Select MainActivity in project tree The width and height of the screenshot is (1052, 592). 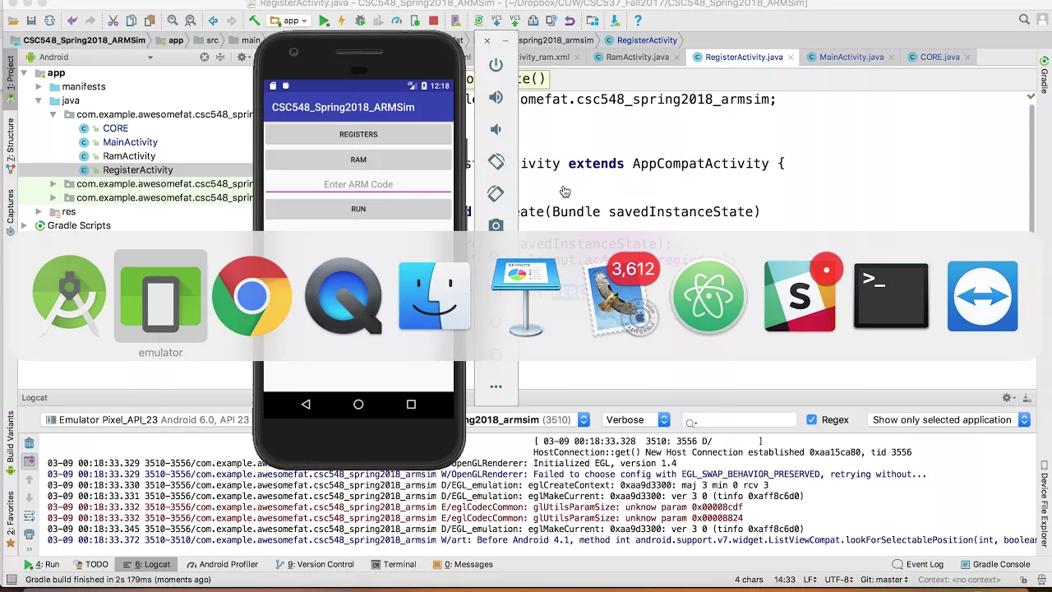click(130, 142)
